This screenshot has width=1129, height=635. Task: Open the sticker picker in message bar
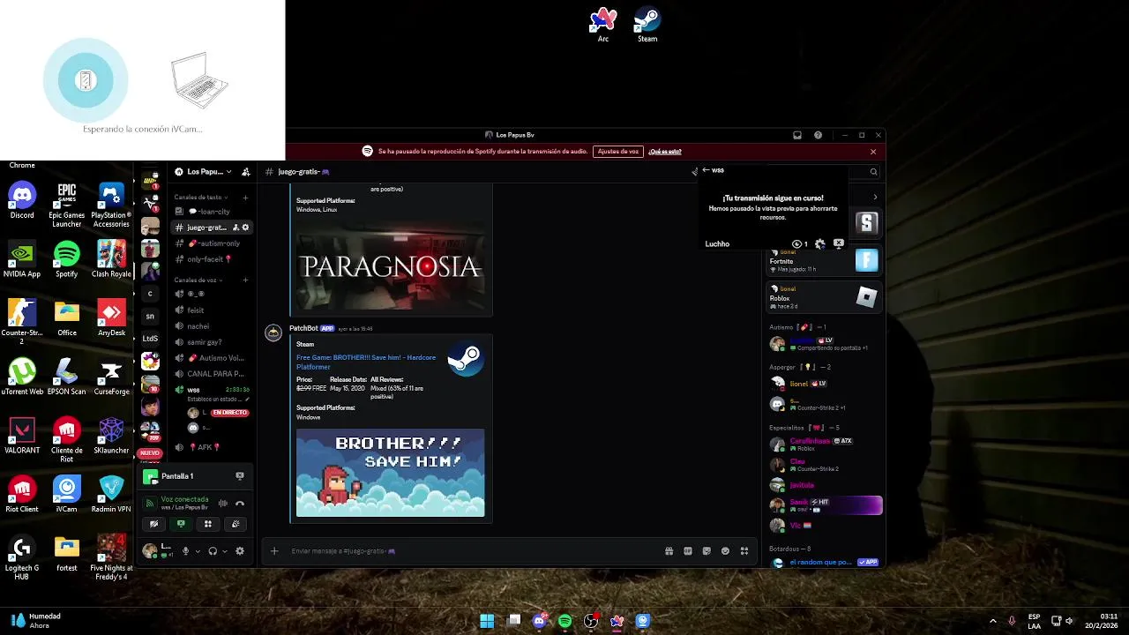click(x=707, y=551)
